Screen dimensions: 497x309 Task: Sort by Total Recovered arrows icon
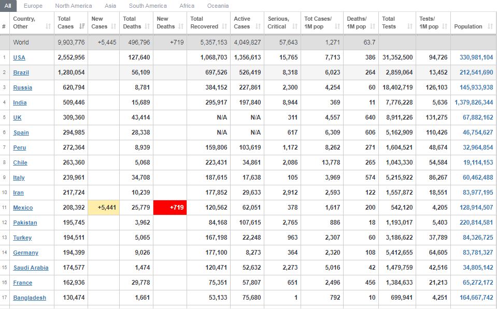click(x=224, y=26)
